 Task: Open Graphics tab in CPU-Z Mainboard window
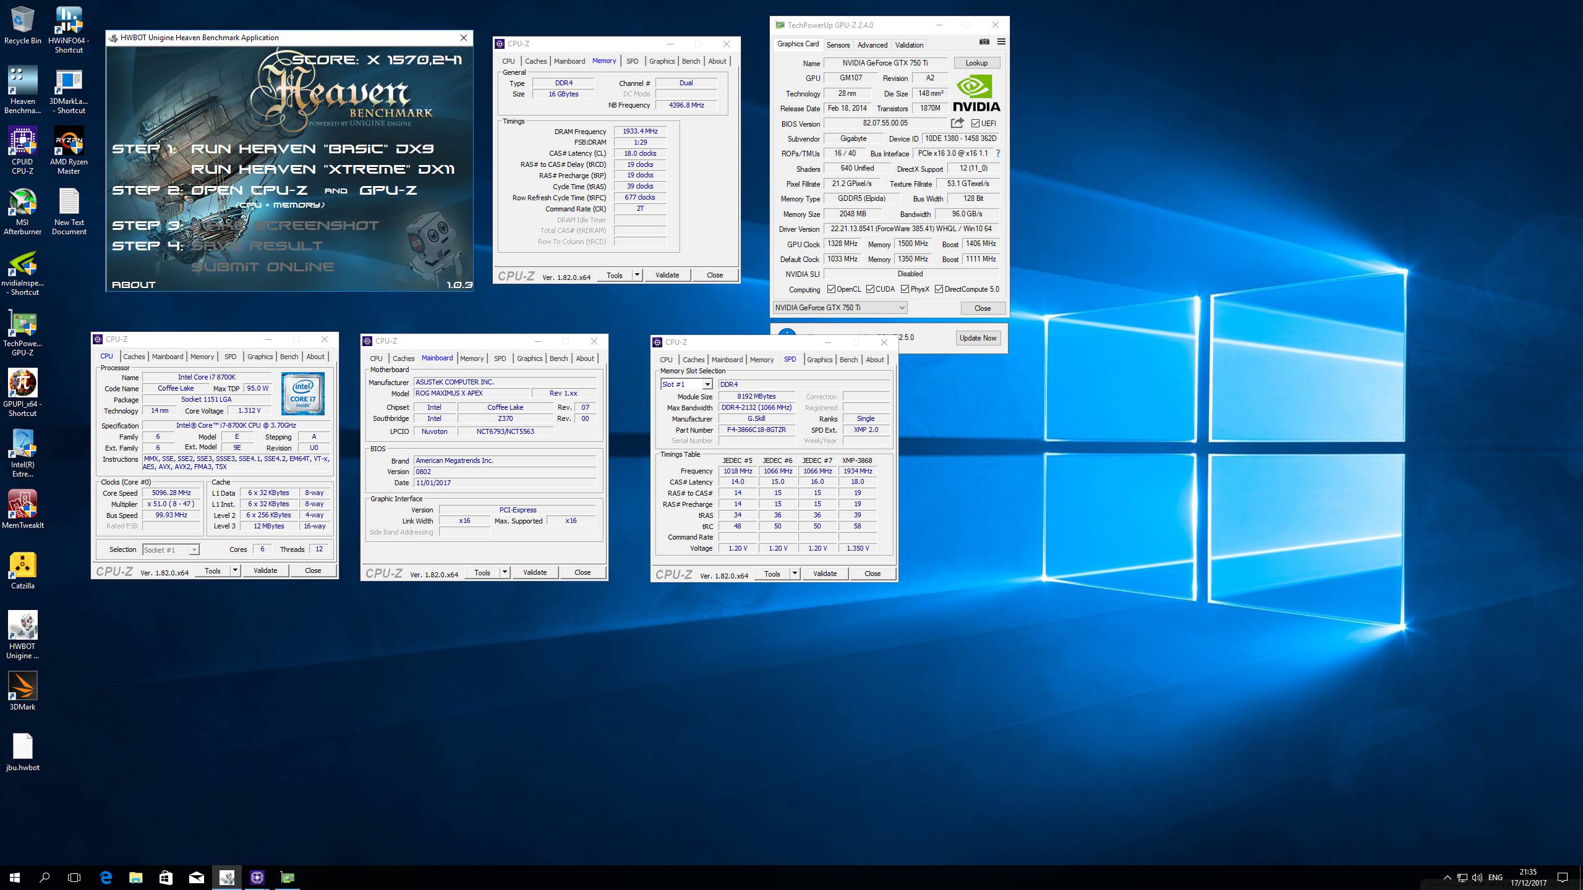pos(529,358)
